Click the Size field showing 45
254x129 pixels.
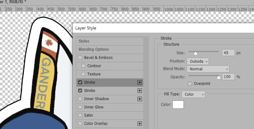coord(228,53)
